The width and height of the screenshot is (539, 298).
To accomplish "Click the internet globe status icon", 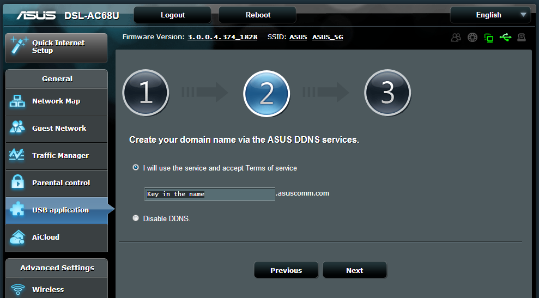I will coord(473,37).
